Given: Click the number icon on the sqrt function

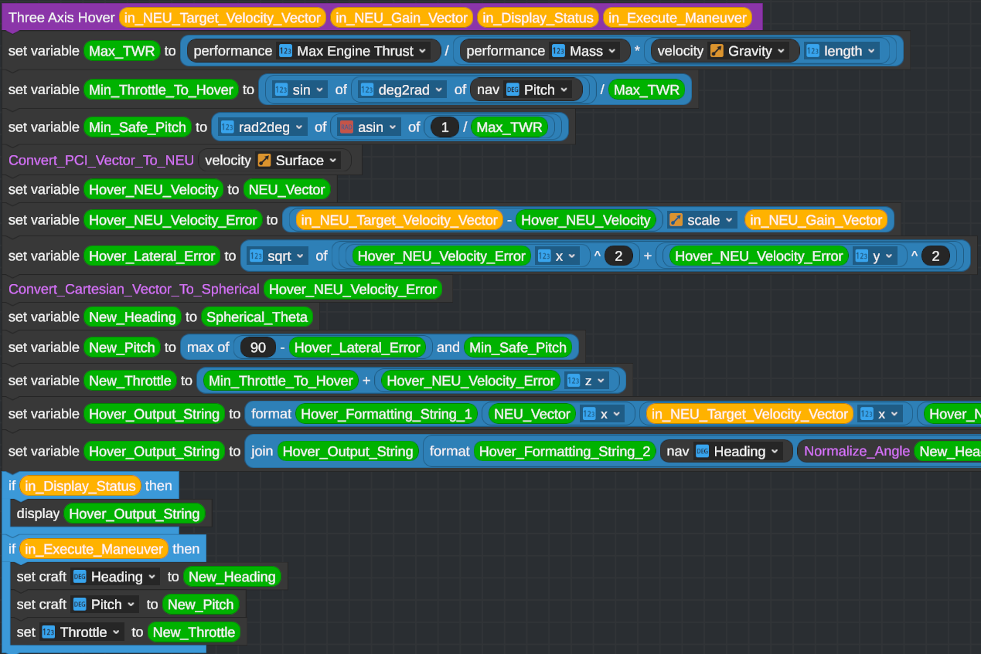Looking at the screenshot, I should pyautogui.click(x=256, y=256).
